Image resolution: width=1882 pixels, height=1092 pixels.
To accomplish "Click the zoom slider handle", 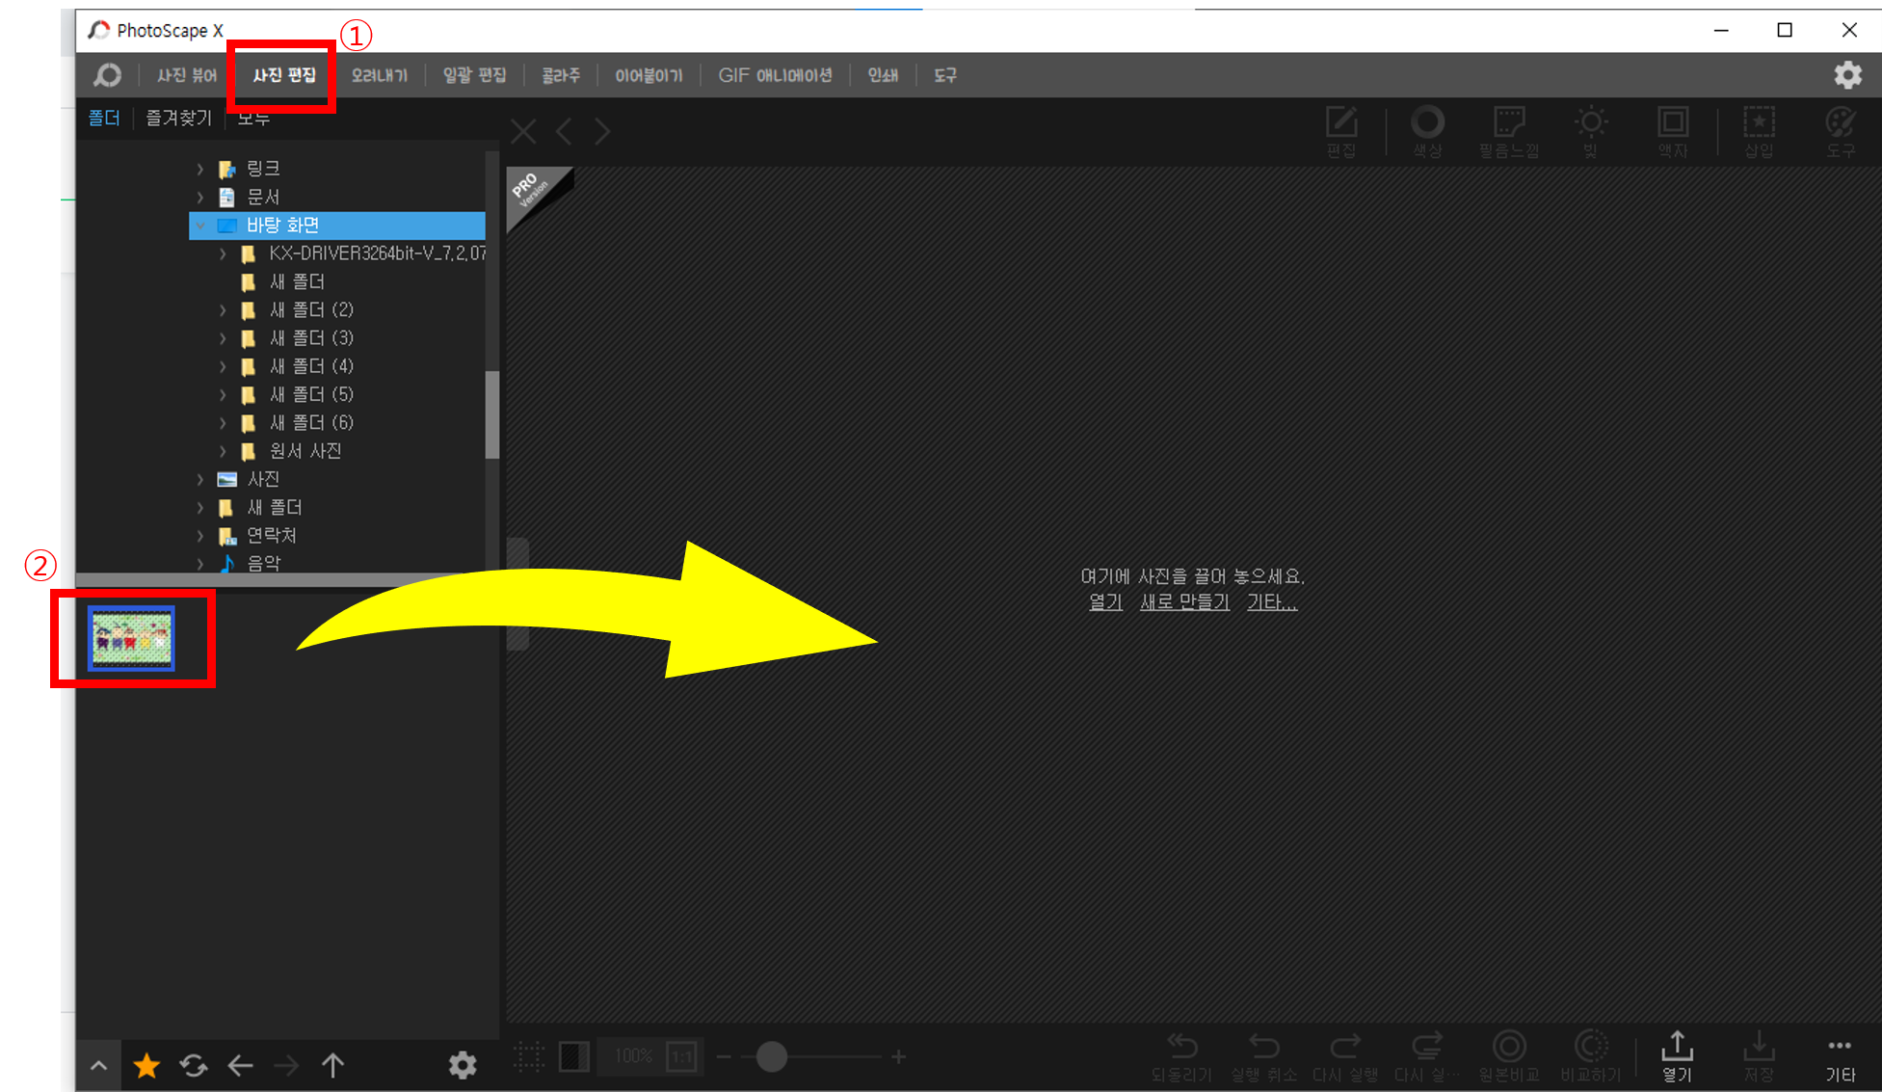I will point(771,1056).
